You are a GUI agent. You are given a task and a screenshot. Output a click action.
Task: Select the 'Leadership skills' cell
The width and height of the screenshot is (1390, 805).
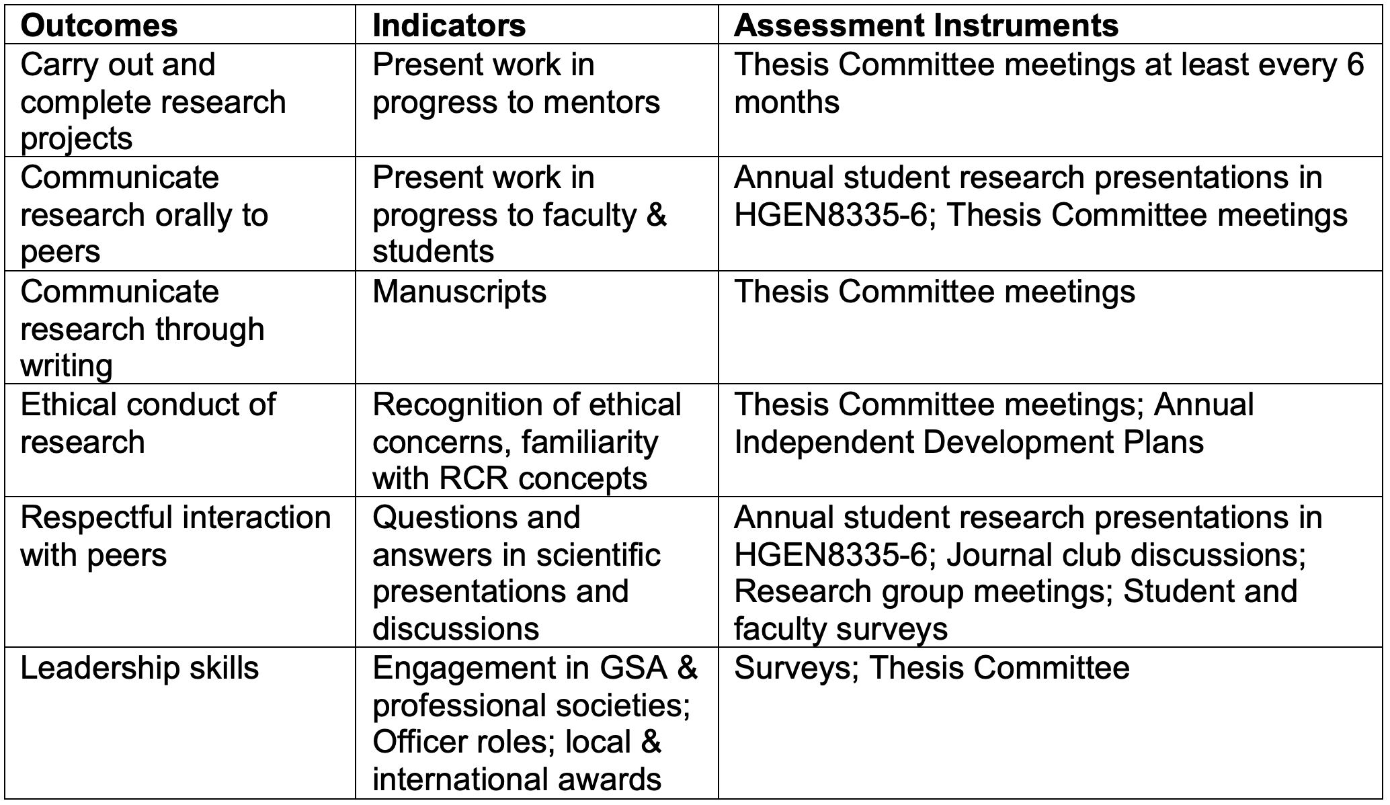pos(179,723)
